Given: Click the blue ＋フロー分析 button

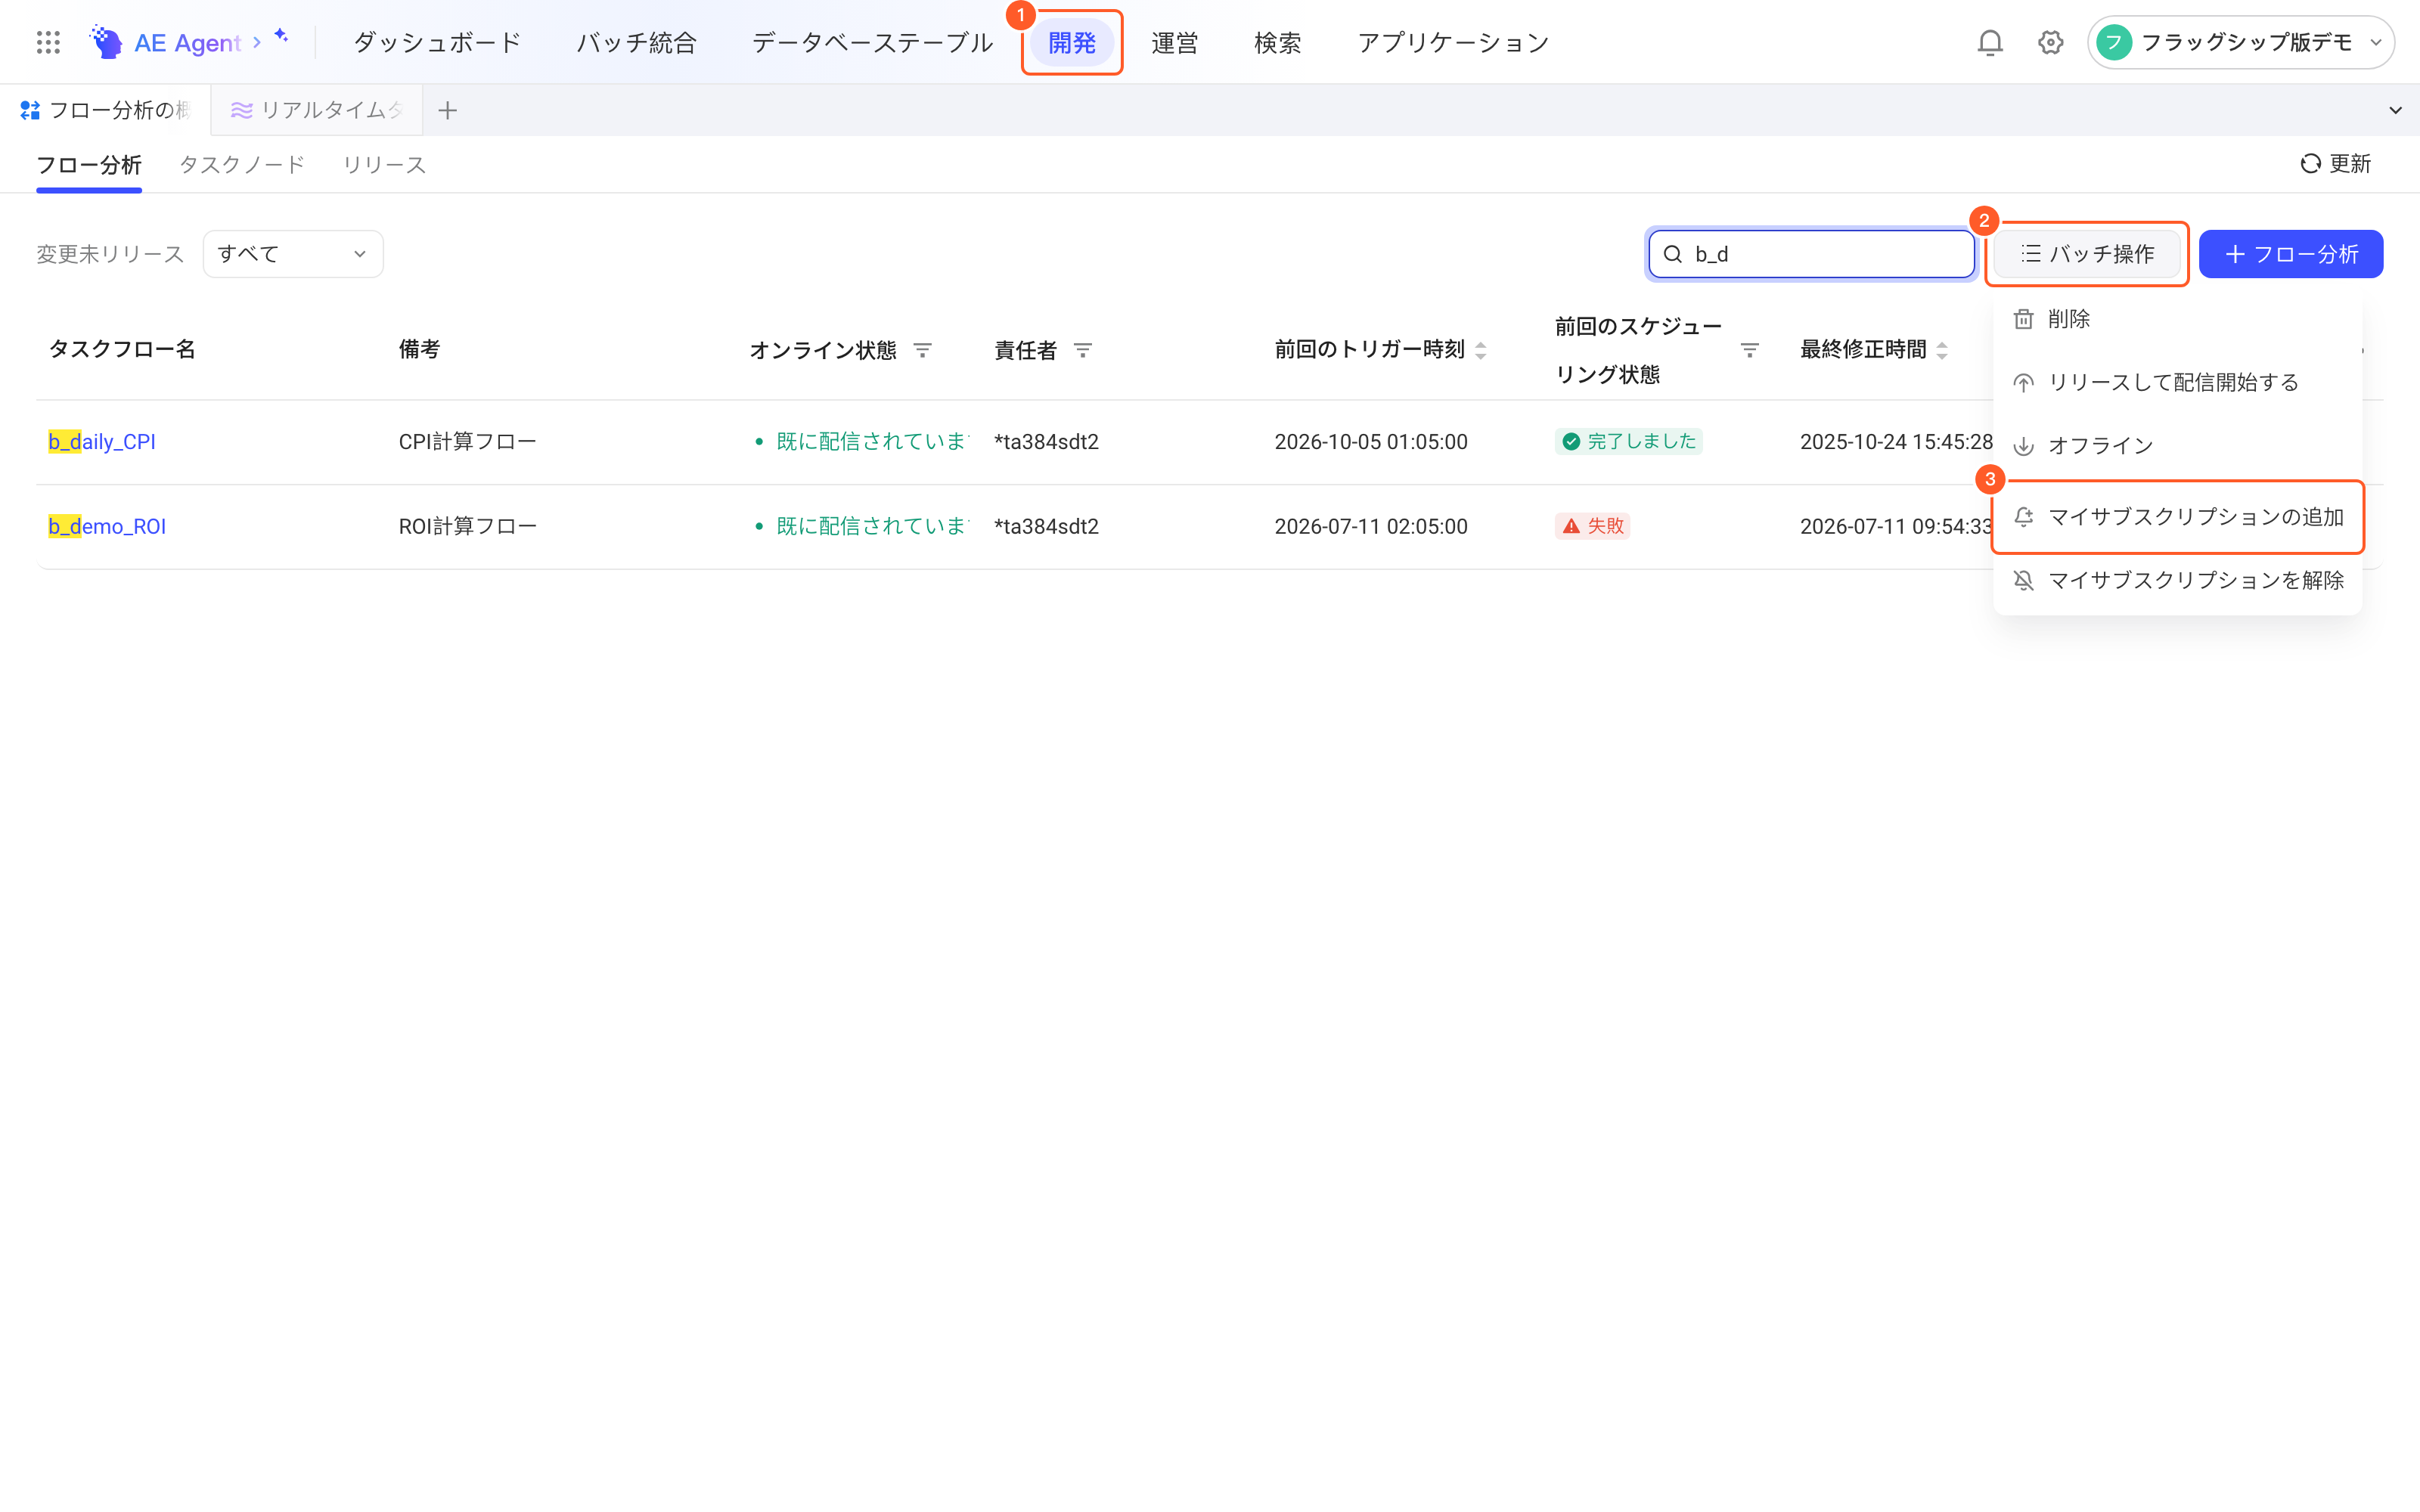Looking at the screenshot, I should (2290, 254).
